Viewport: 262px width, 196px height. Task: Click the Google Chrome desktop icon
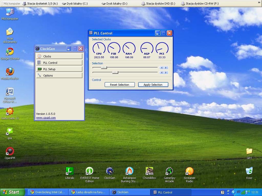coord(10,52)
